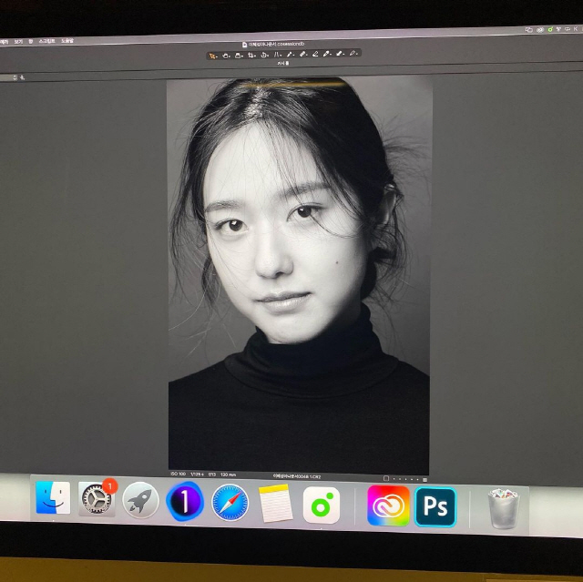Choose the last cursor tool in toolbar

point(352,55)
